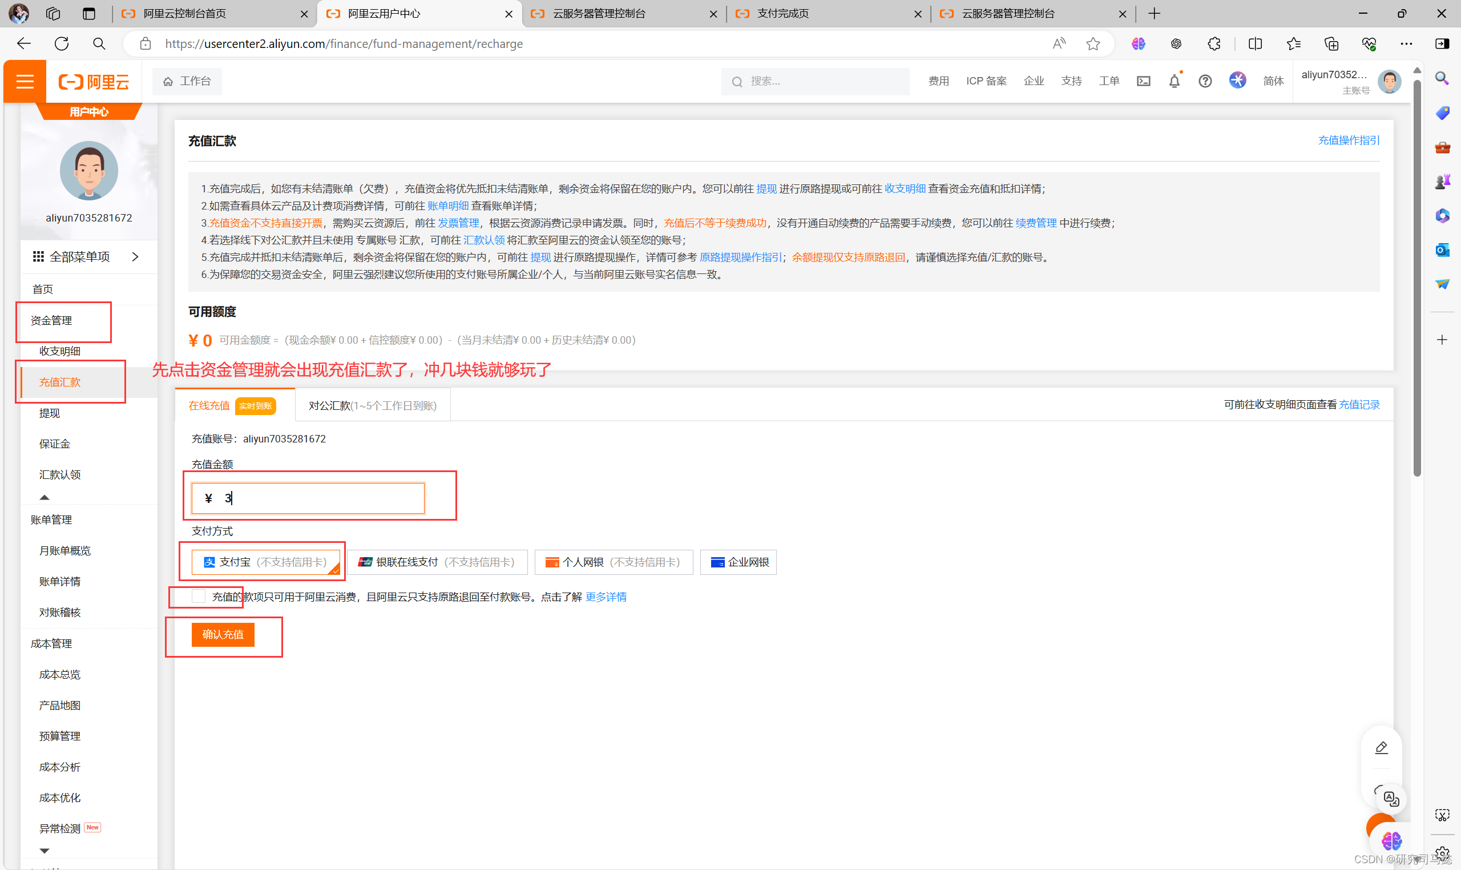Open 保证金 sidebar item
1461x870 pixels.
(x=54, y=444)
